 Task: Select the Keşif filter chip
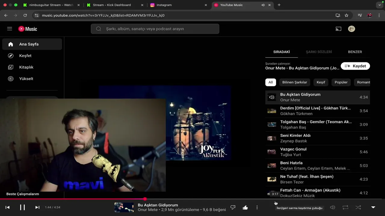point(321,82)
